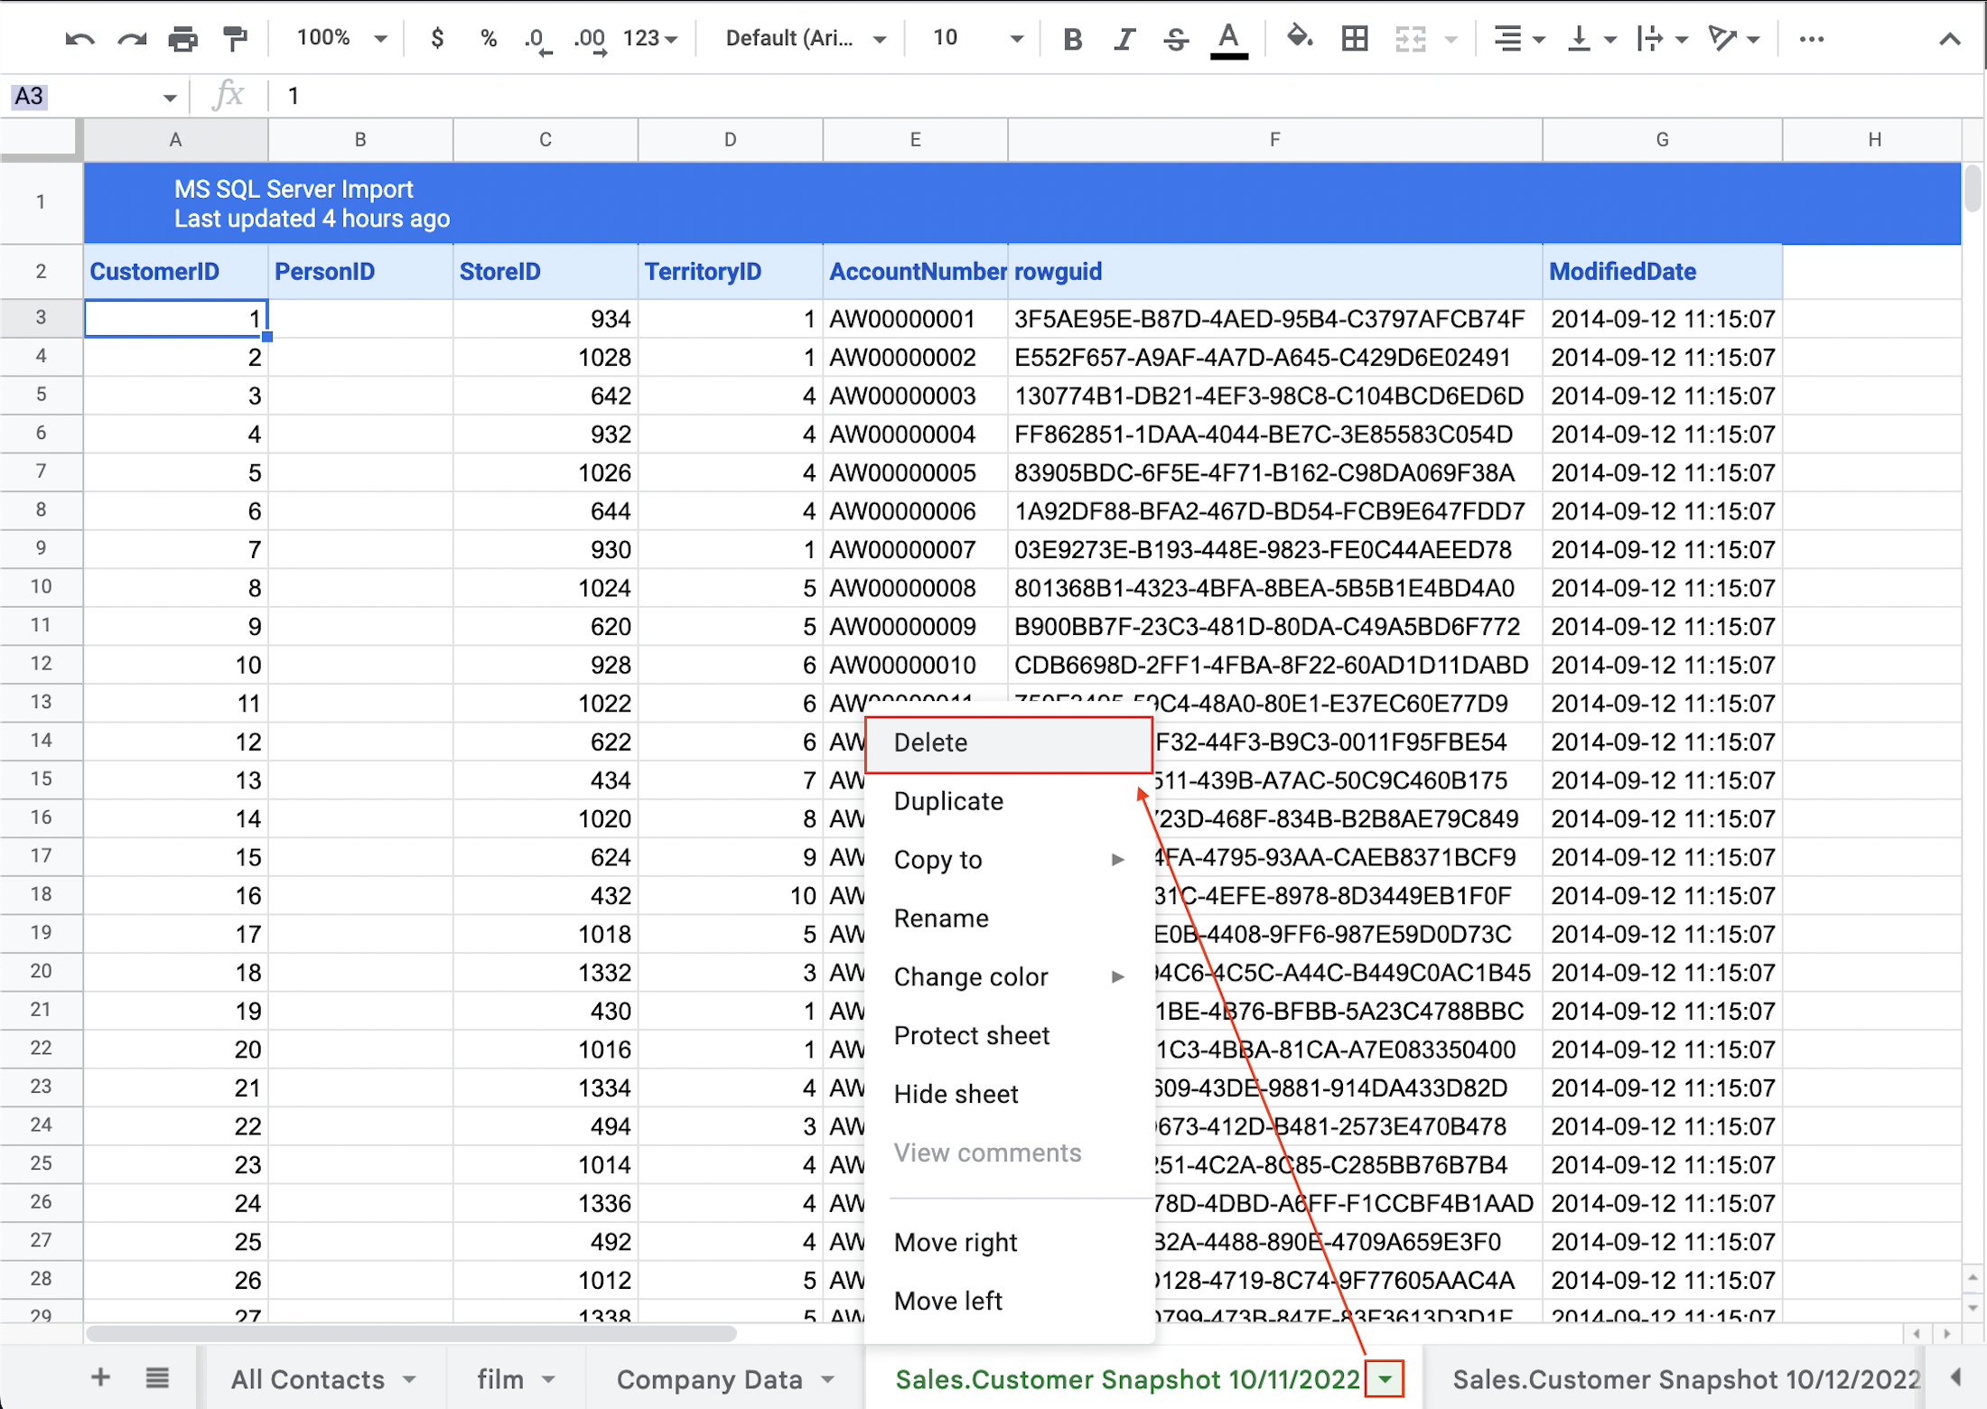Open the borders tool
Image resolution: width=1987 pixels, height=1409 pixels.
[x=1353, y=38]
